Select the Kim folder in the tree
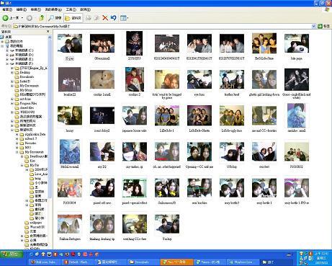This screenshot has width=332, height=266. 32,161
